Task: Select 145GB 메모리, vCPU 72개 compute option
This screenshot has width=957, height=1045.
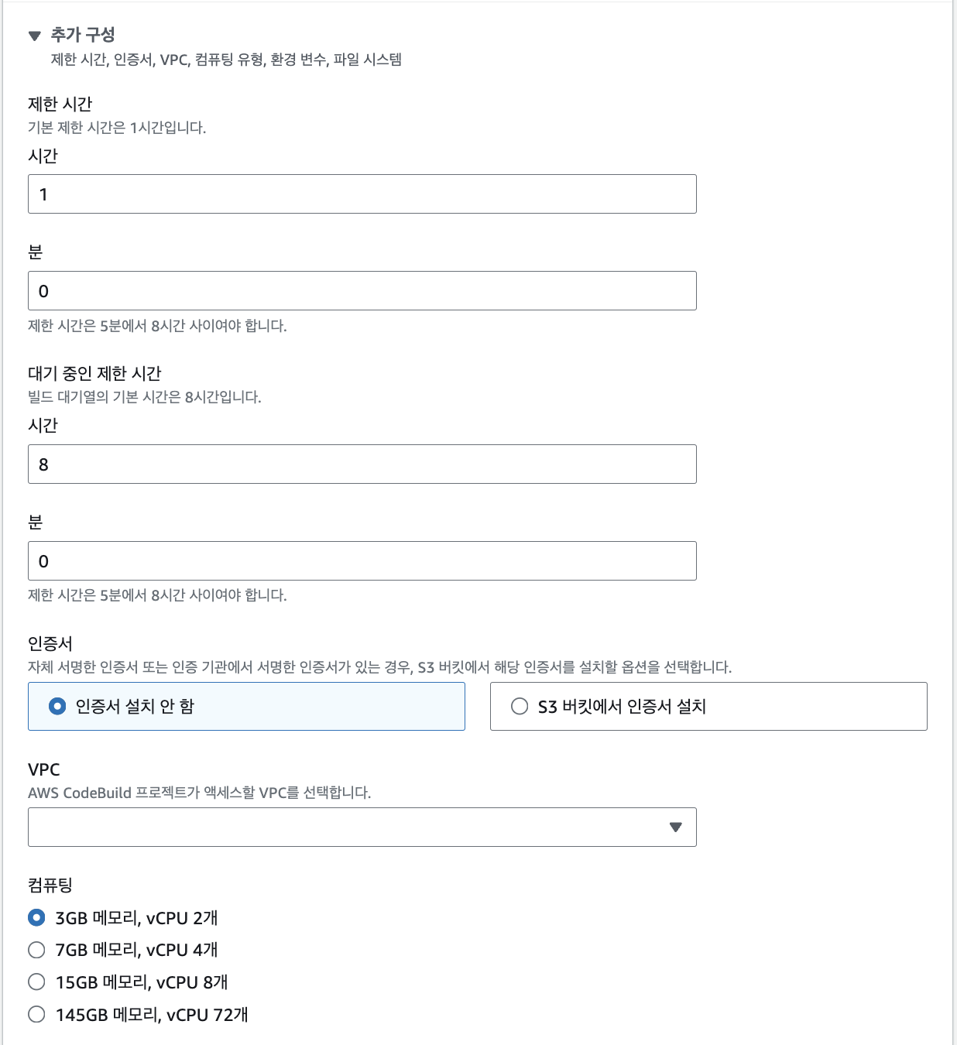Action: (x=36, y=1015)
